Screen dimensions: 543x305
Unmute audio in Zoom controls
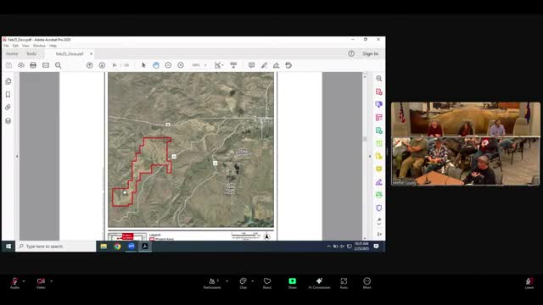point(14,282)
